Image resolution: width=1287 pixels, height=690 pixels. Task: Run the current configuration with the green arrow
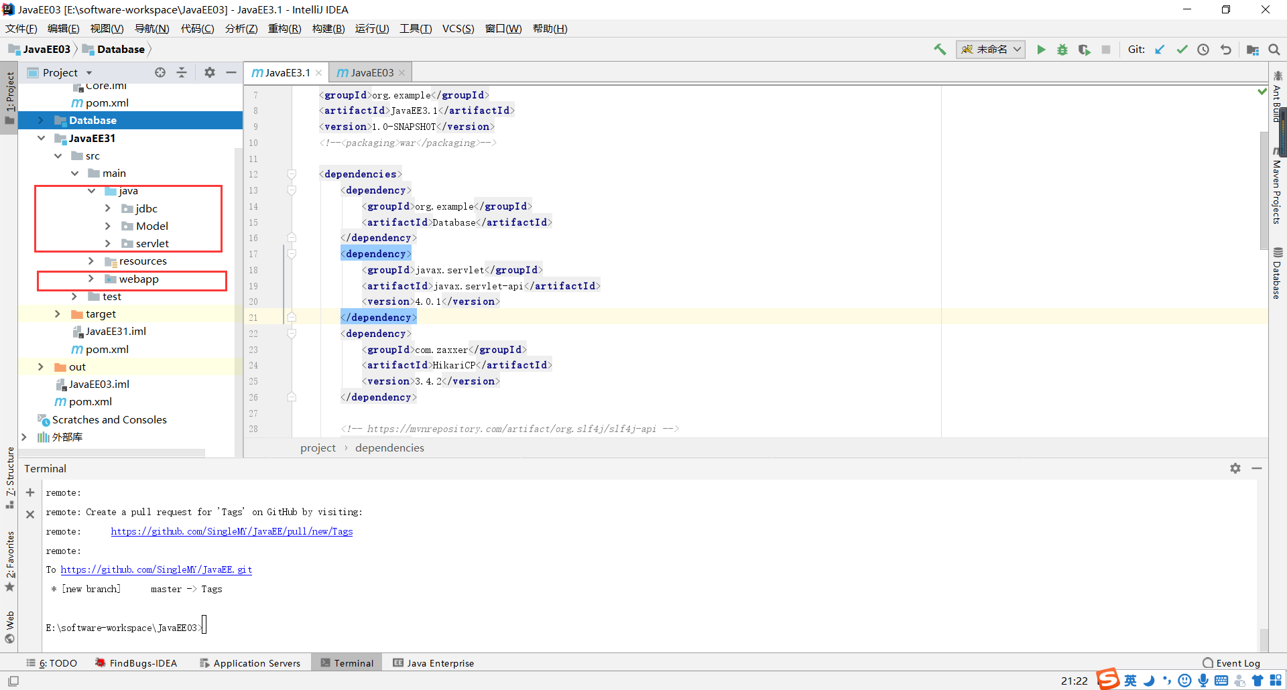click(1041, 50)
